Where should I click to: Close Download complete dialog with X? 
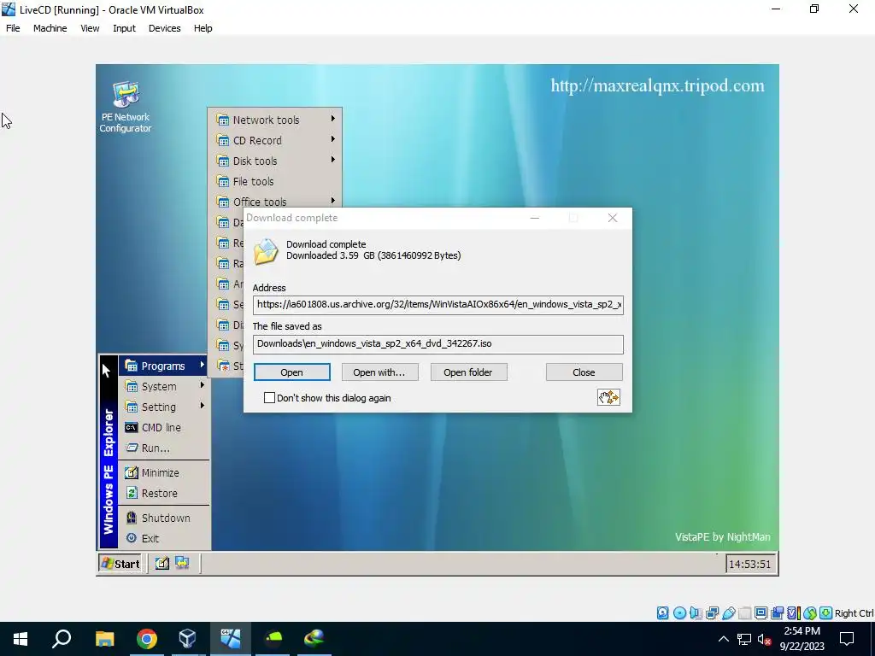[612, 218]
